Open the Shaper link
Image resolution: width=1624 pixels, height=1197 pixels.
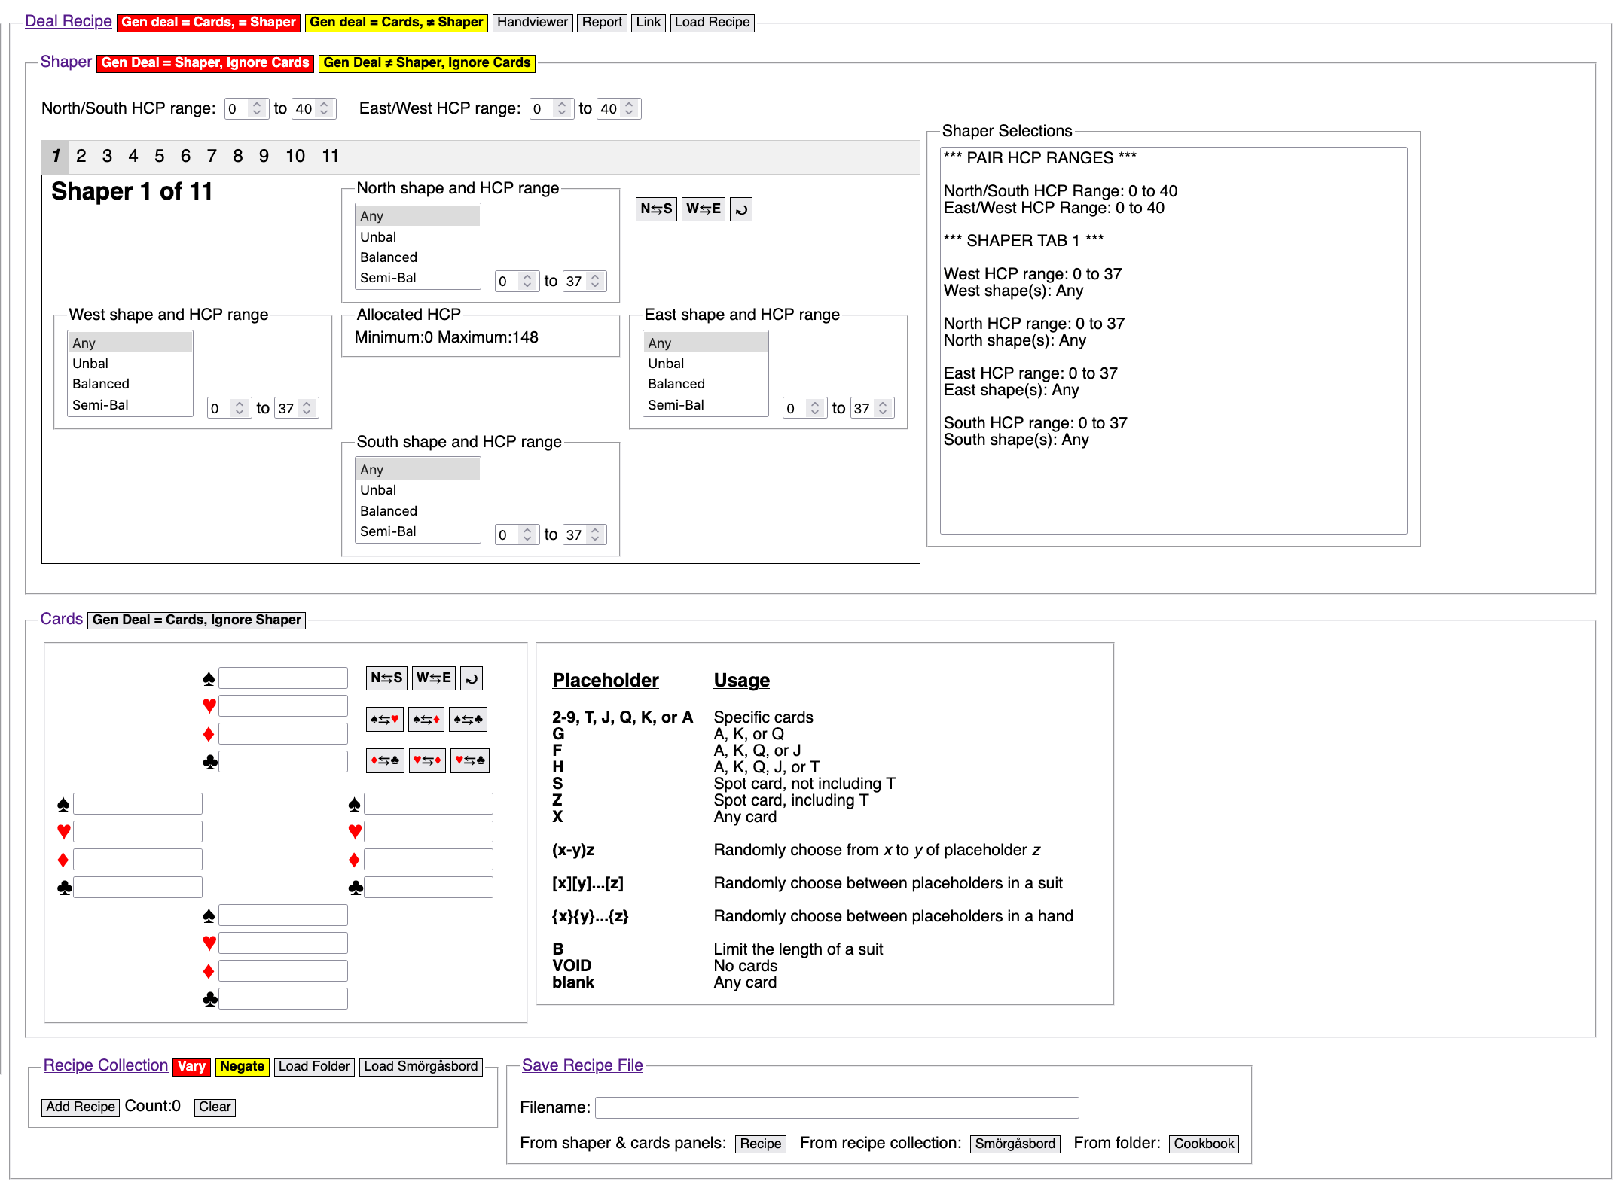click(x=66, y=62)
